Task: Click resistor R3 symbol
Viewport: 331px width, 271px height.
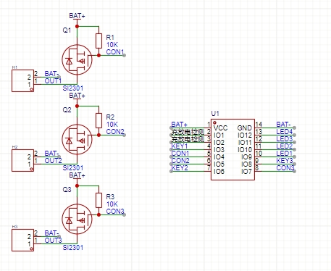Action: point(99,201)
